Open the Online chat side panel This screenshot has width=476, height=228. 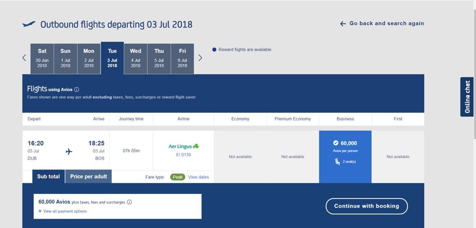[467, 97]
